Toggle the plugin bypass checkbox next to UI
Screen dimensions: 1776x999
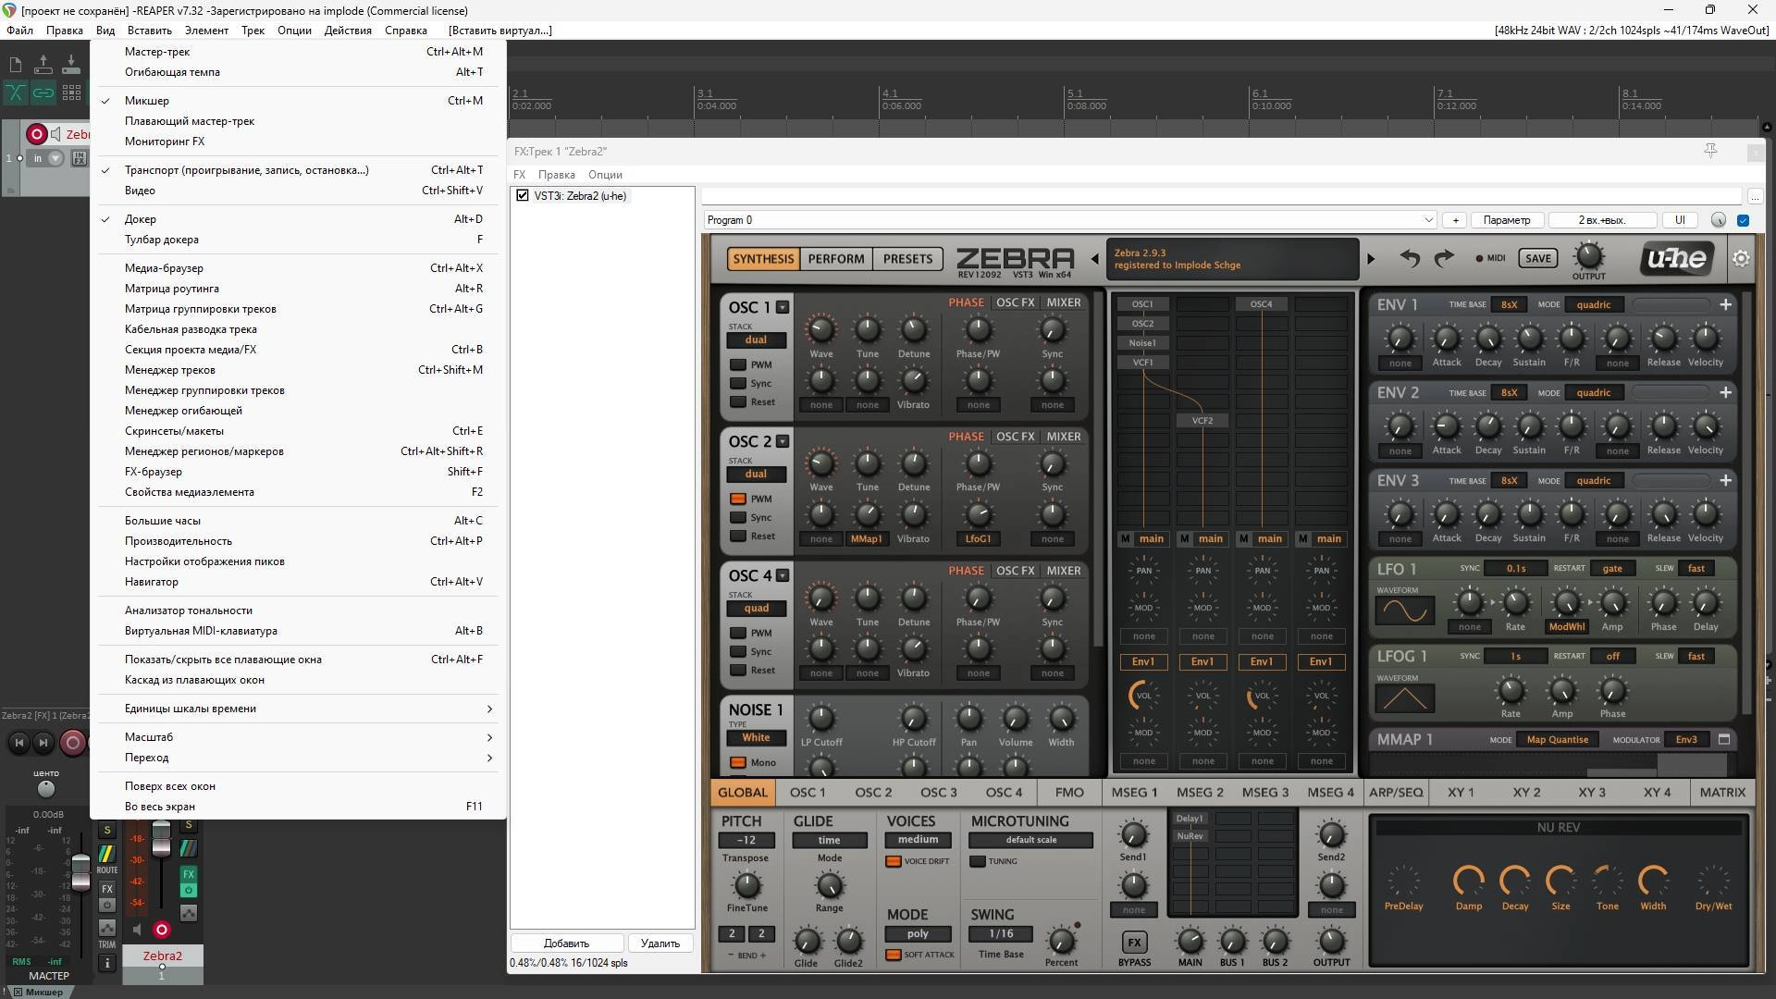coord(1743,220)
